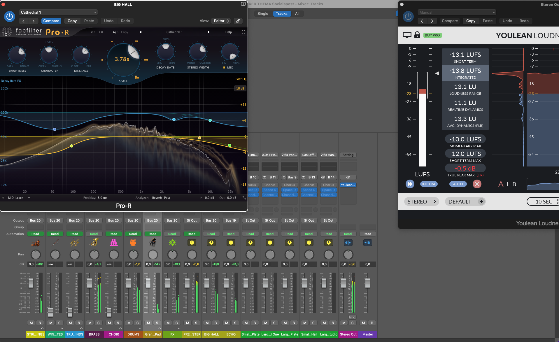The width and height of the screenshot is (559, 342).
Task: Click the Pro-R undo arrow icon
Action: click(x=93, y=32)
